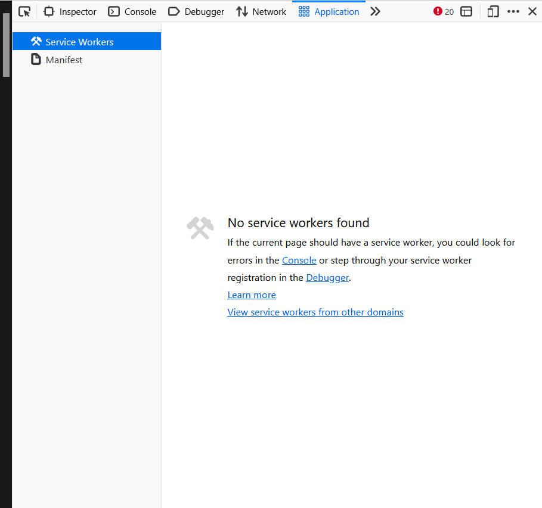Open the Debugger panel tab

pos(196,11)
